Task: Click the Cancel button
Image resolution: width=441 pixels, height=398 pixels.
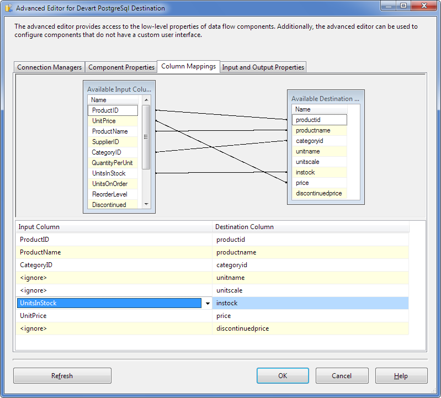Action: [x=342, y=376]
